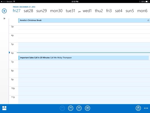Tap the new event plus button
This screenshot has width=150, height=113.
tap(4, 11)
